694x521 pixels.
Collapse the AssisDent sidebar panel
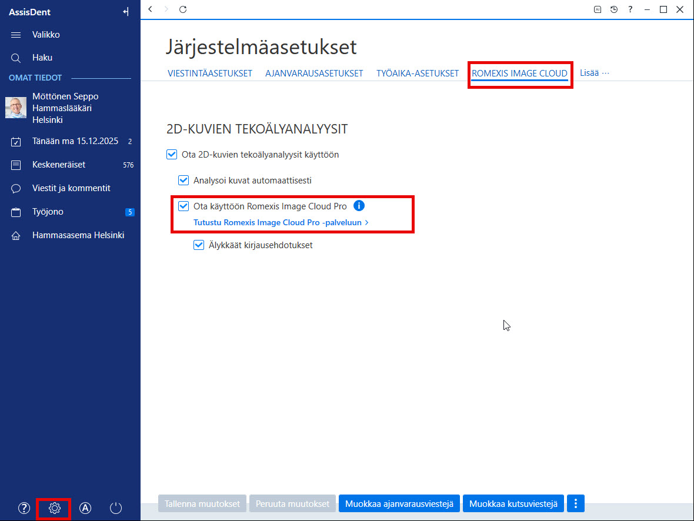tap(126, 12)
